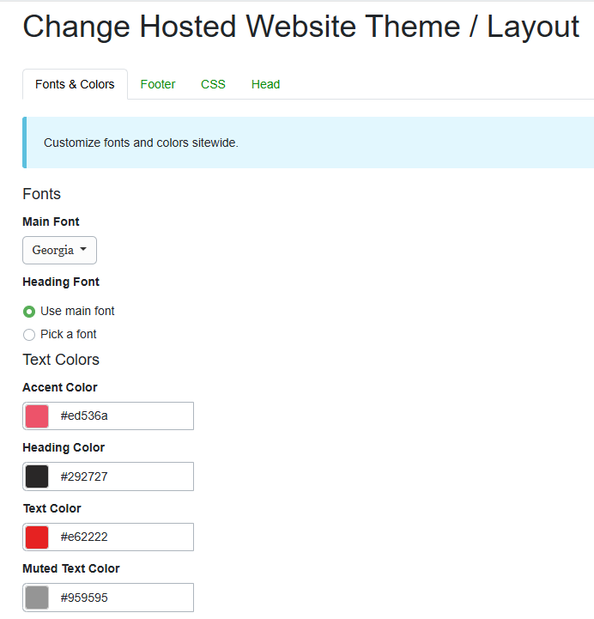Click the Change Hosted Website Theme heading
This screenshot has height=619, width=594.
coord(300,27)
